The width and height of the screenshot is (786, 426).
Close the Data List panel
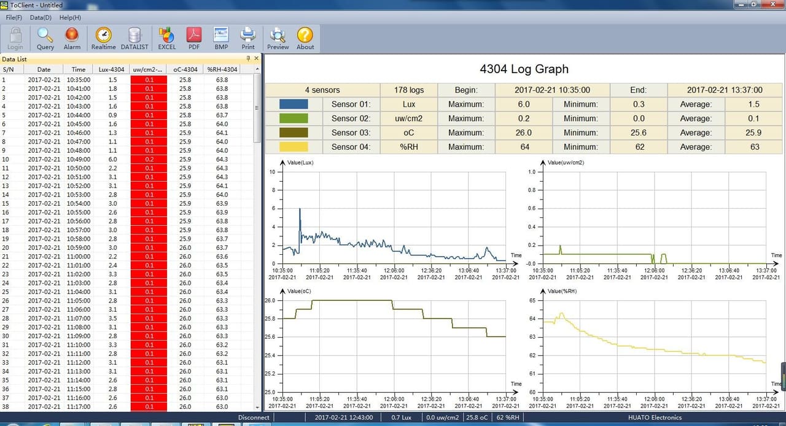point(256,58)
